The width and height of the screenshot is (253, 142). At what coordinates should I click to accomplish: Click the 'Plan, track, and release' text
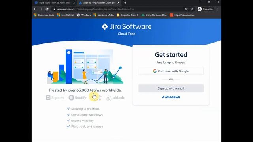(x=87, y=127)
